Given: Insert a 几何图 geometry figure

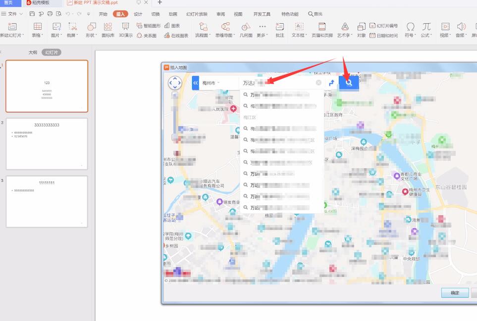Looking at the screenshot, I should pos(246,30).
